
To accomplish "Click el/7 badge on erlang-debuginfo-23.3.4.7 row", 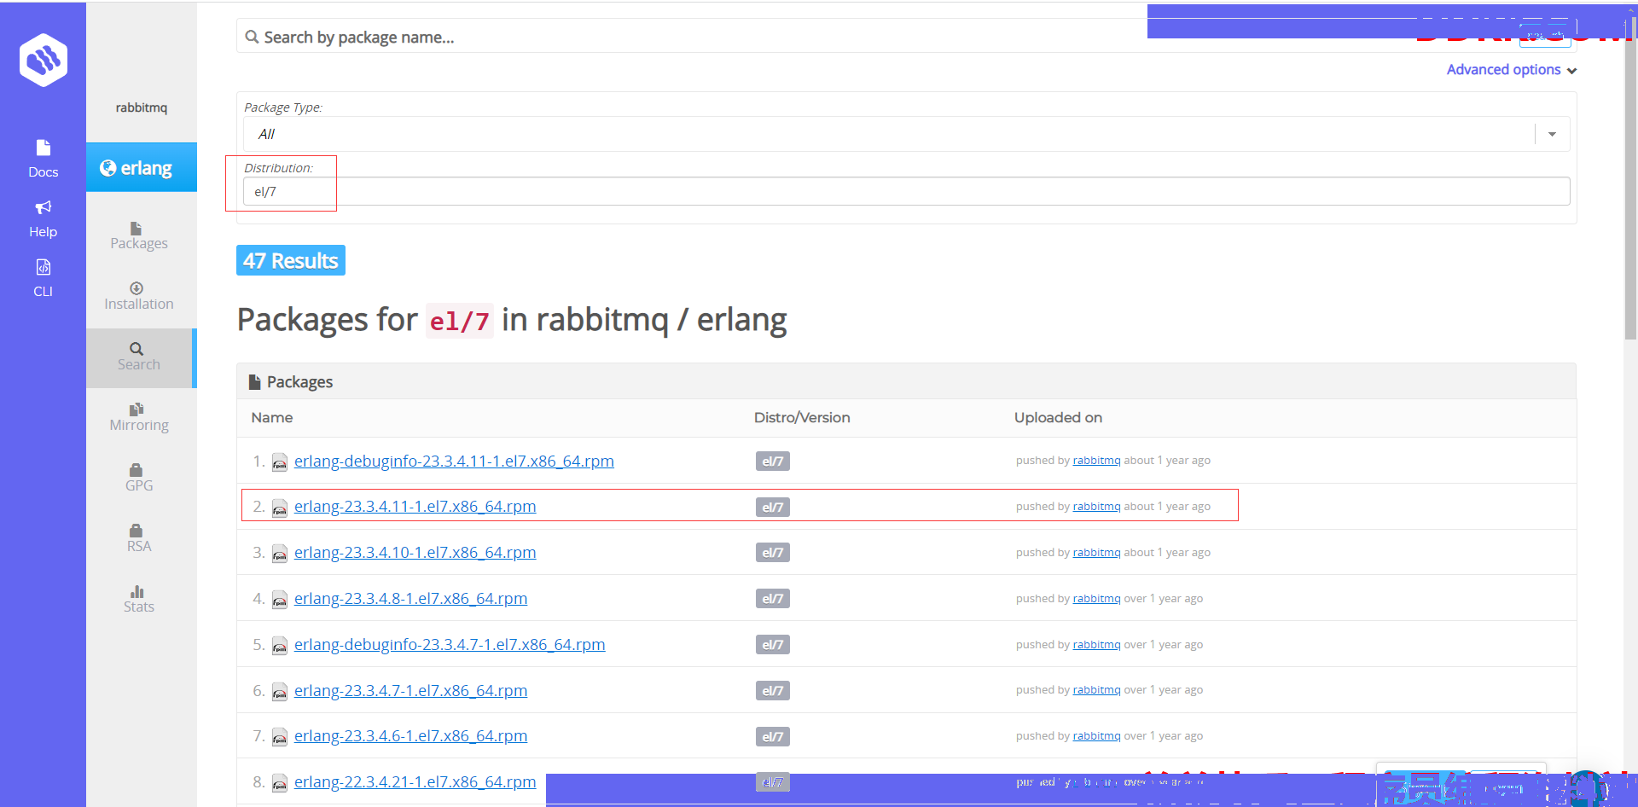I will [773, 645].
